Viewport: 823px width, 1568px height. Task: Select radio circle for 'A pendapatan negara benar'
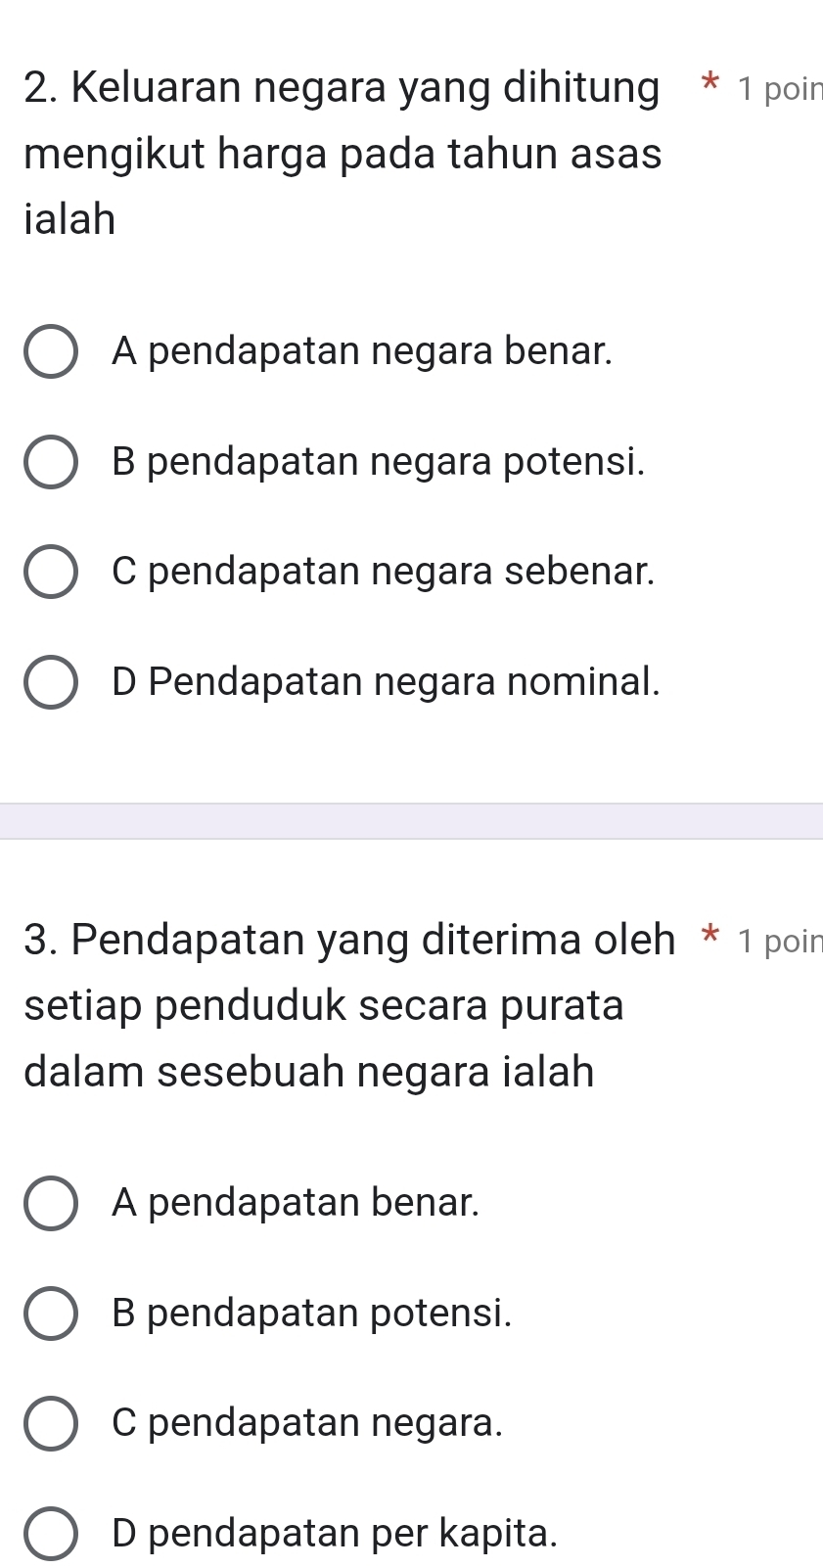(51, 352)
